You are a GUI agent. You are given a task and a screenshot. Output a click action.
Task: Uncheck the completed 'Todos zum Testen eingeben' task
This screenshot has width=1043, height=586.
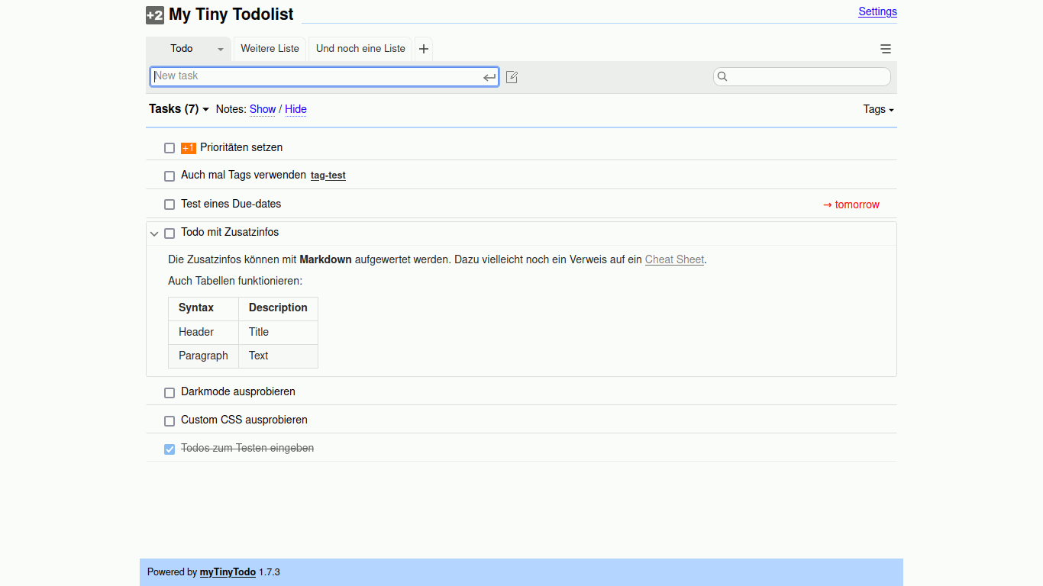170,449
